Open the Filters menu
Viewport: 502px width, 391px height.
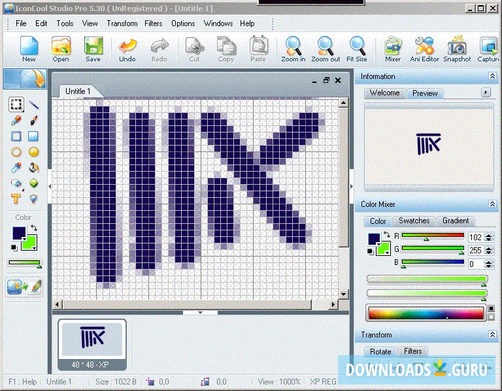click(x=154, y=23)
